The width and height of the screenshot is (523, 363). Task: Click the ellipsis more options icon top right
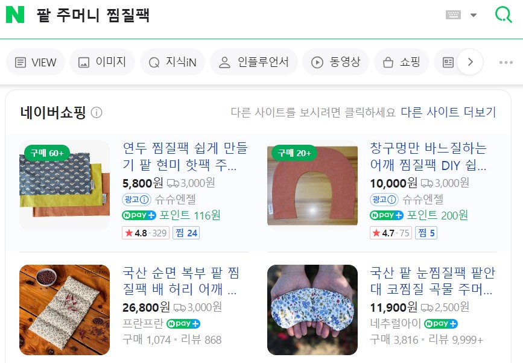coord(504,62)
